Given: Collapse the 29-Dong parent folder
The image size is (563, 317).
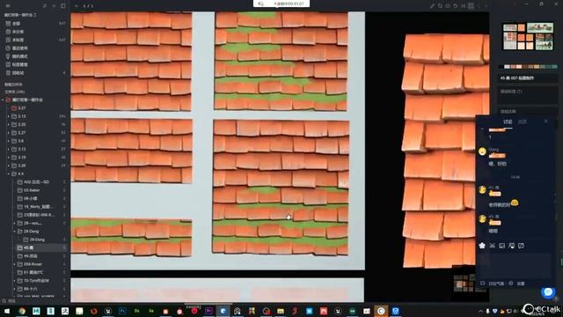Looking at the screenshot, I should point(15,231).
